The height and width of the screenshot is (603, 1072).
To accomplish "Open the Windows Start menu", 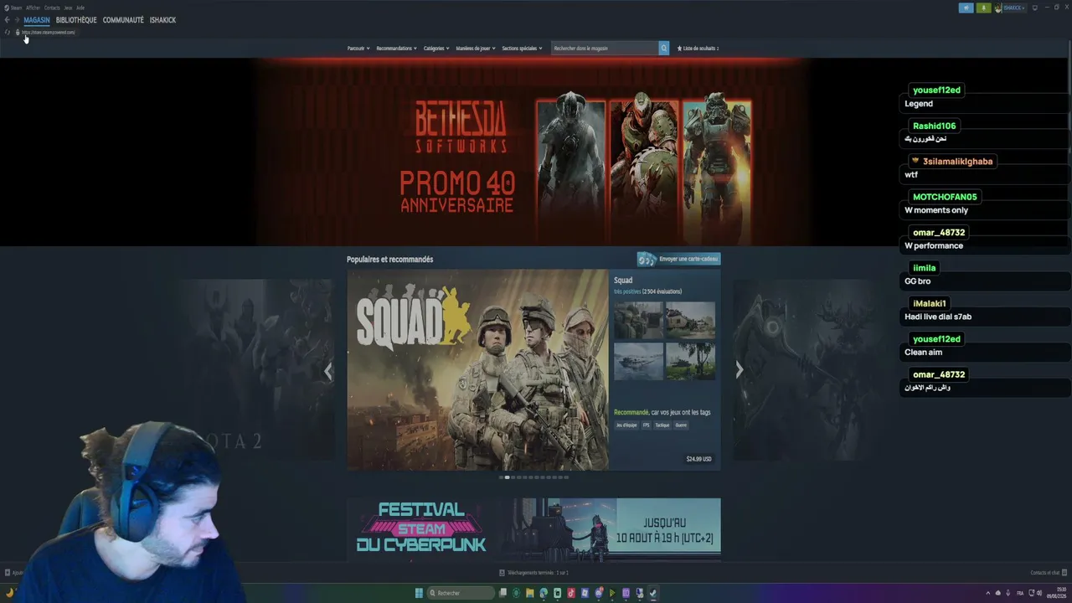I will [419, 593].
